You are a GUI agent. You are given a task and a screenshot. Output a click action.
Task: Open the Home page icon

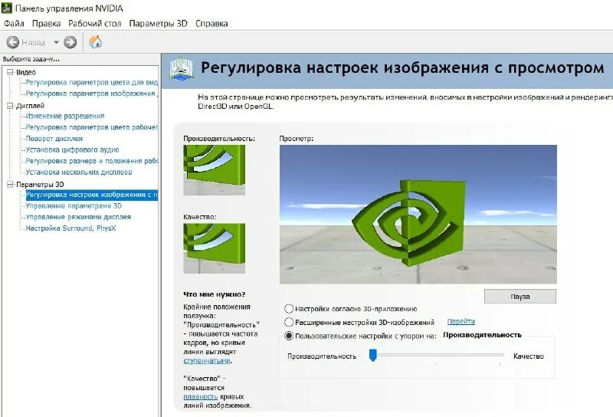95,42
